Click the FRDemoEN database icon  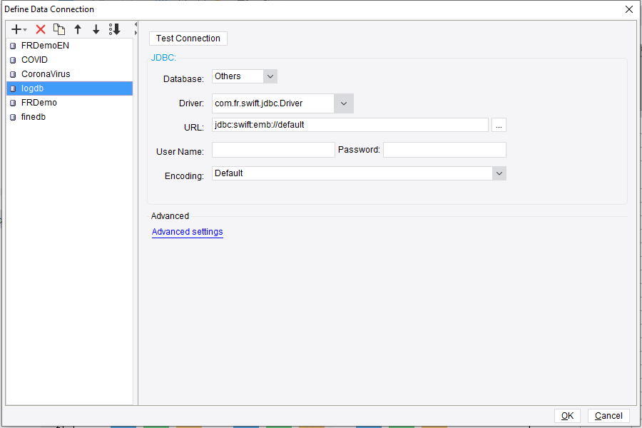pos(13,46)
